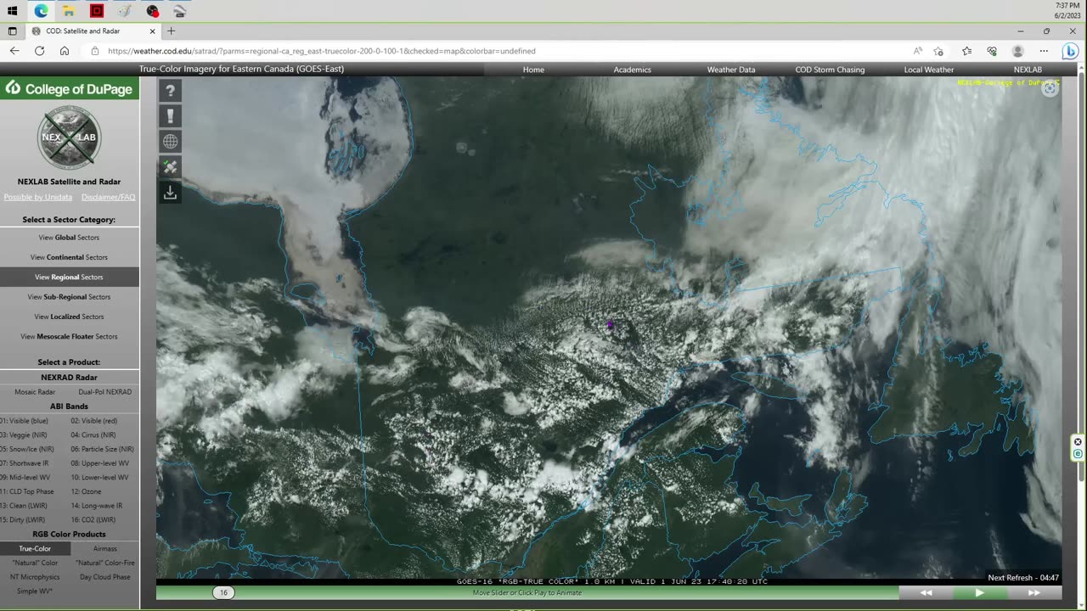Select "Natural" Color-Fire product
The height and width of the screenshot is (611, 1087).
tap(104, 563)
